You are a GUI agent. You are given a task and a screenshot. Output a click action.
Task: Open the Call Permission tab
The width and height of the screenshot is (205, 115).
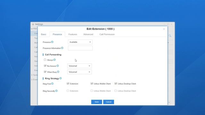click(107, 34)
